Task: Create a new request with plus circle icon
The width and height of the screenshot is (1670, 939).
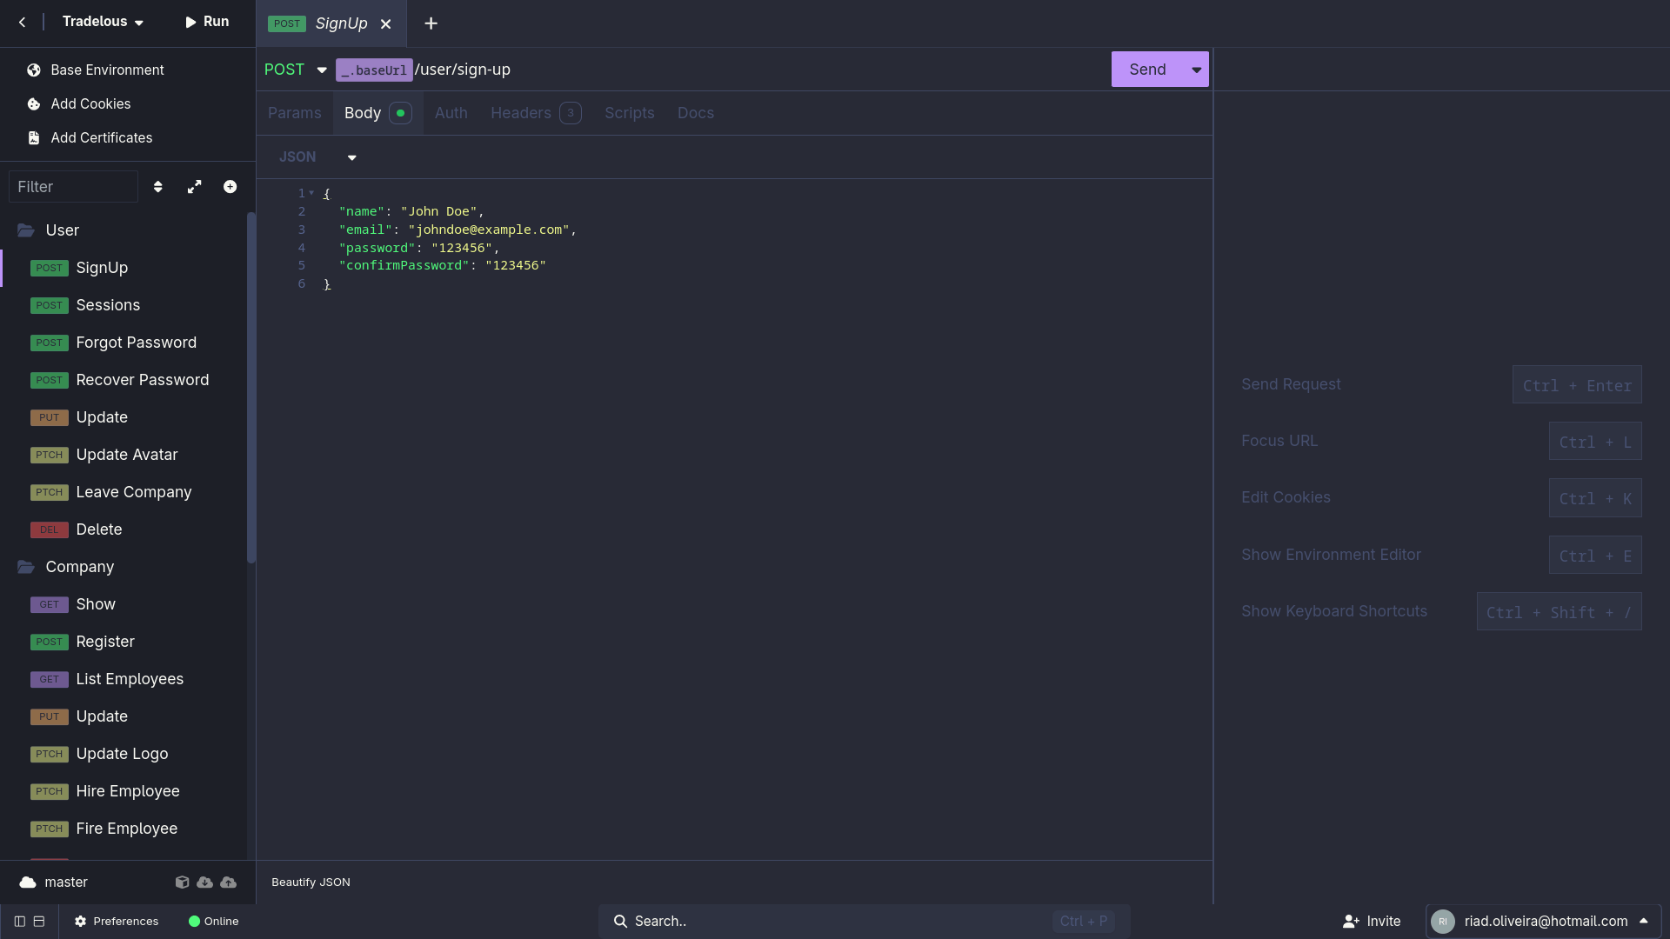Action: (x=230, y=187)
